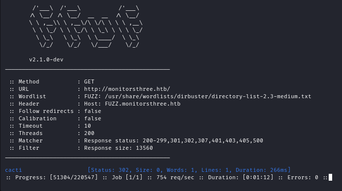
Task: Click the v2.1.0-dev version text
Action: coord(46,59)
